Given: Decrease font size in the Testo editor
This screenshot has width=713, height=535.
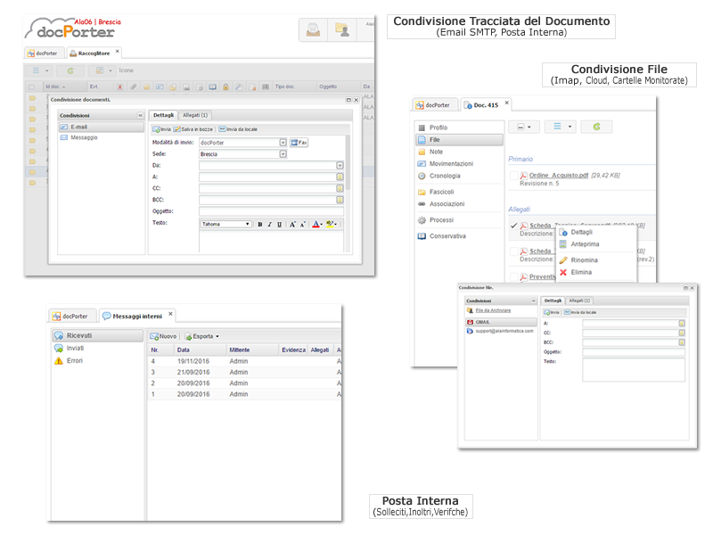Looking at the screenshot, I should pos(302,225).
